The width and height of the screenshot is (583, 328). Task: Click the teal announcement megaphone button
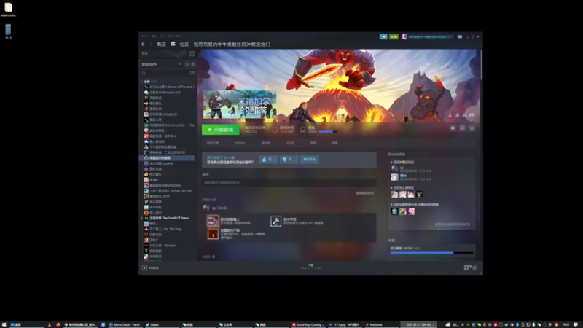coord(383,37)
